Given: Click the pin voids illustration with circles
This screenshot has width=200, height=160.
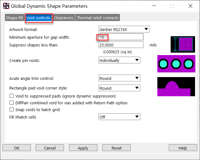Looking at the screenshot, I should tap(177, 64).
